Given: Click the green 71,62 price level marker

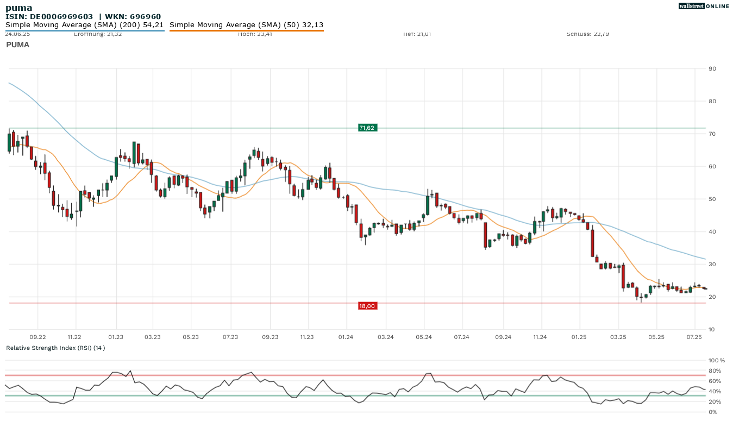Looking at the screenshot, I should click(x=367, y=128).
